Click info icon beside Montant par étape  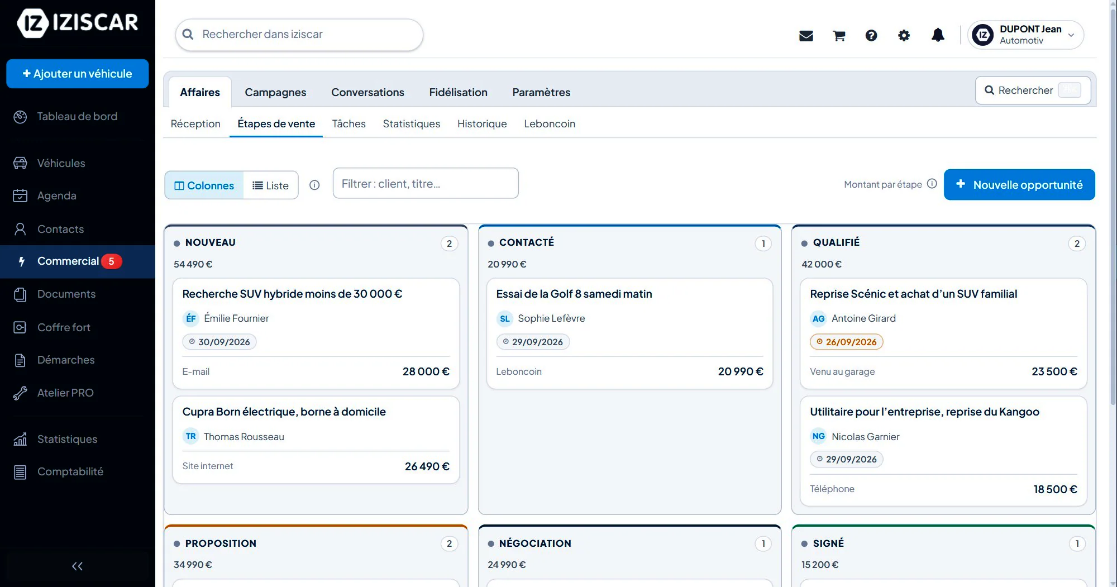tap(932, 184)
